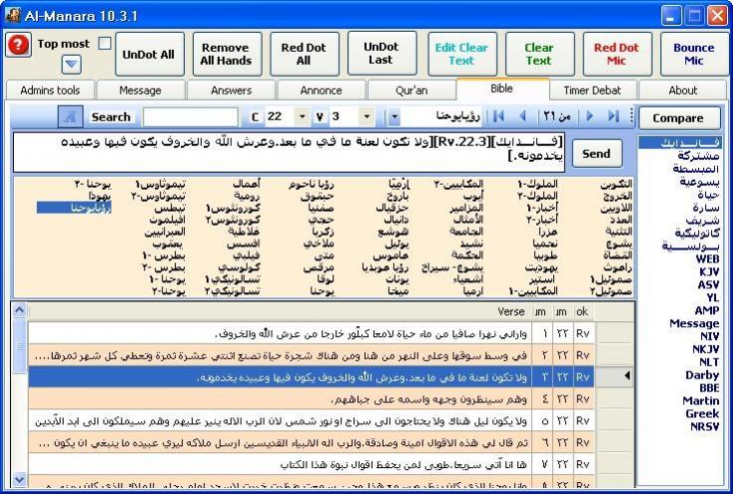Go to previous chapter using left arrow
The width and height of the screenshot is (733, 494).
point(522,116)
